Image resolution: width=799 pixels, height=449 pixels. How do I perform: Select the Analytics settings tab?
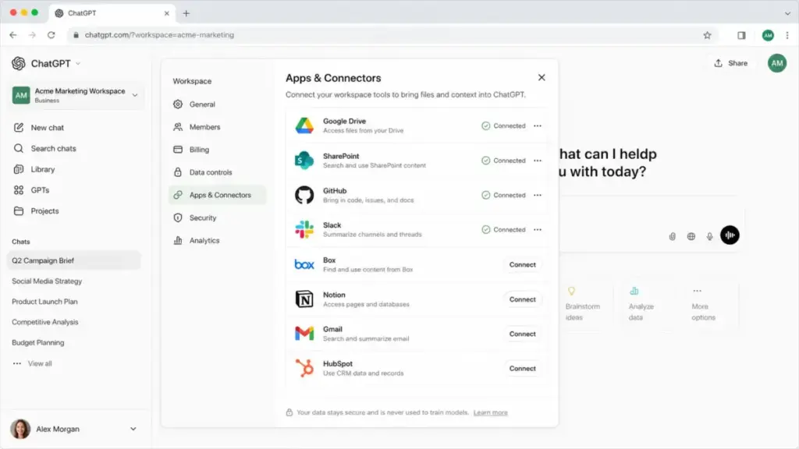[x=218, y=241]
